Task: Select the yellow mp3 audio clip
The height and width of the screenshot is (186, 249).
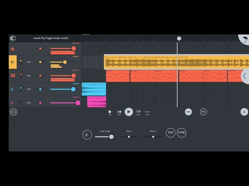Action: [x=176, y=62]
